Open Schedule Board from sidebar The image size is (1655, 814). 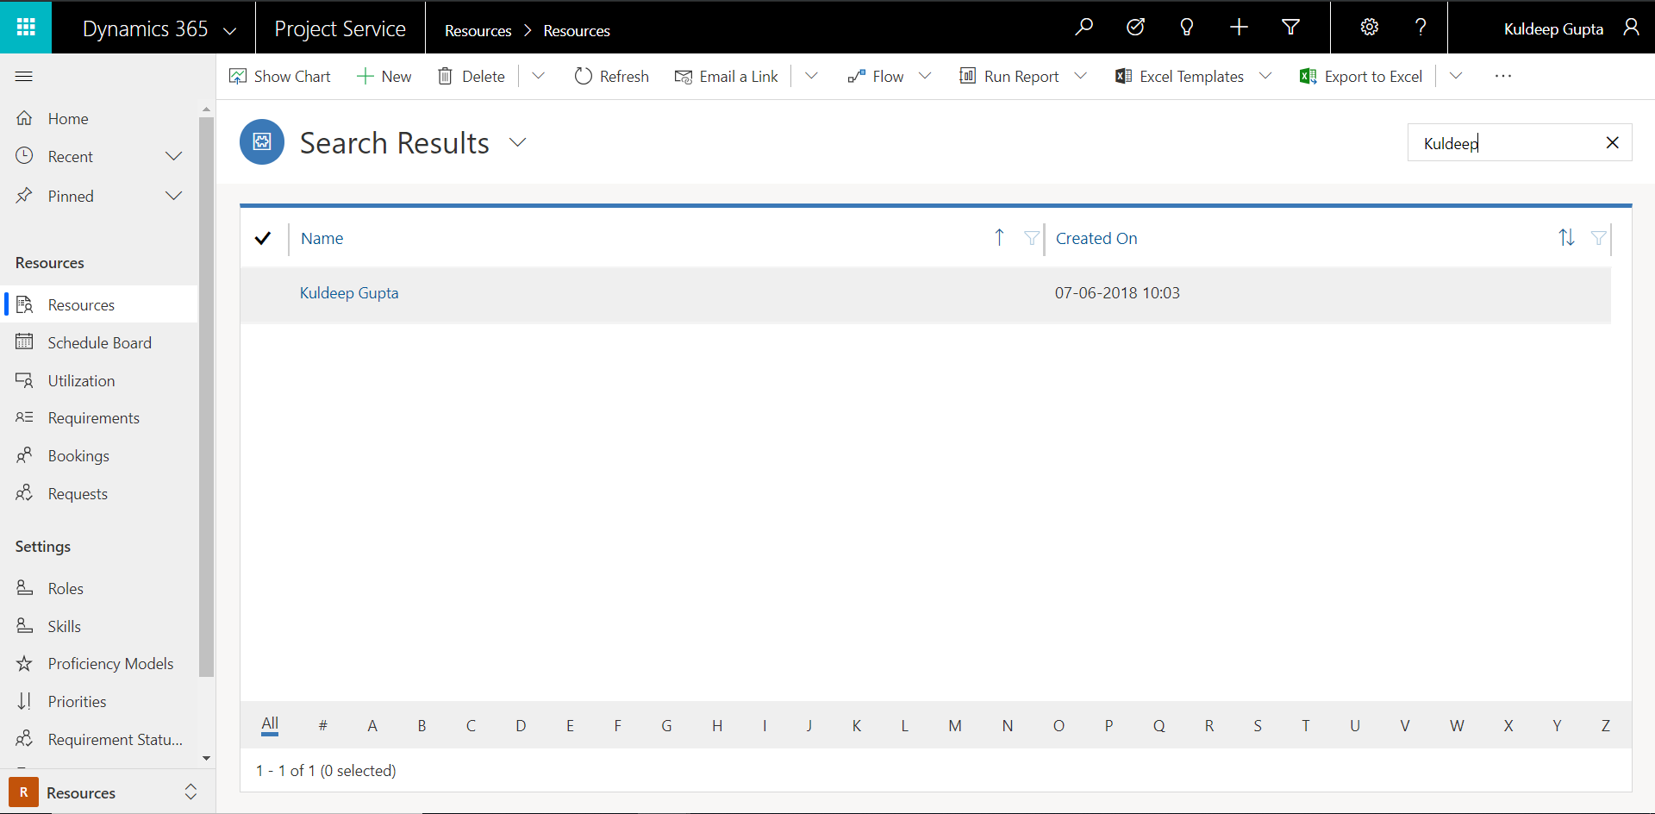tap(99, 342)
